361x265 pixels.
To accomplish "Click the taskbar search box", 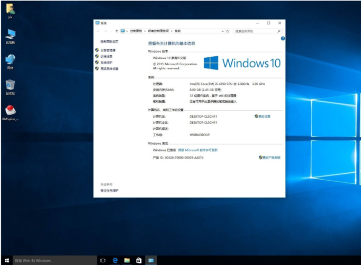I will (55, 260).
